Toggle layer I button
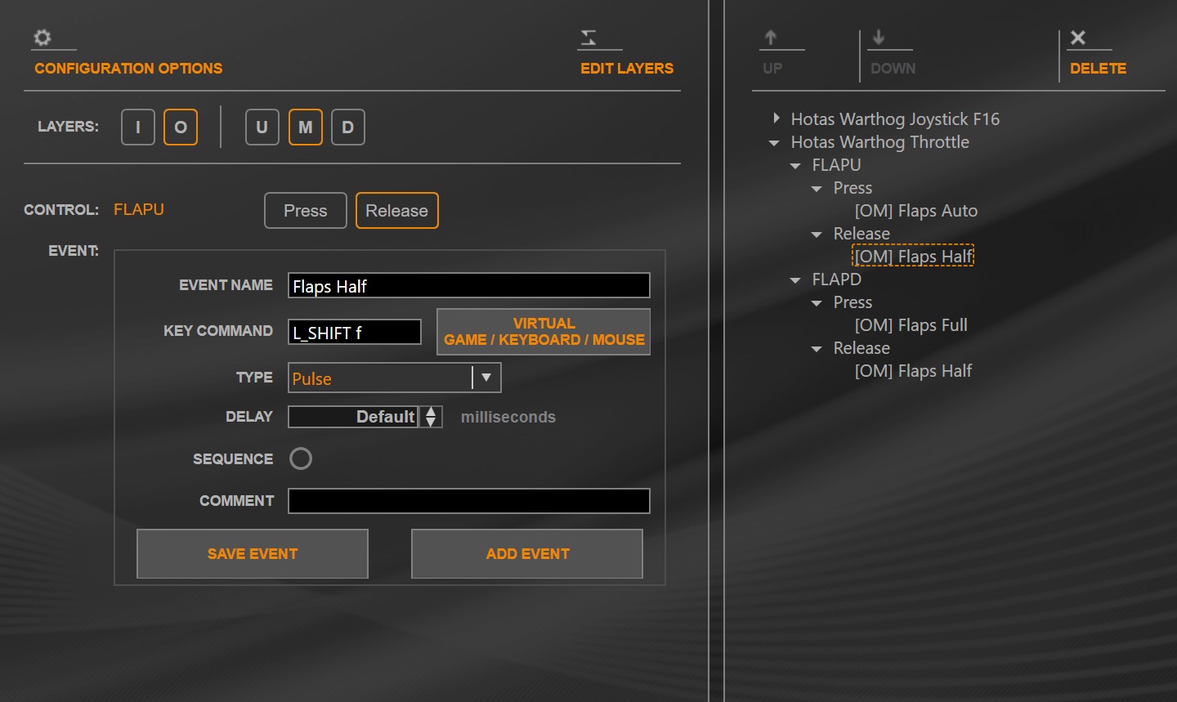 138,127
